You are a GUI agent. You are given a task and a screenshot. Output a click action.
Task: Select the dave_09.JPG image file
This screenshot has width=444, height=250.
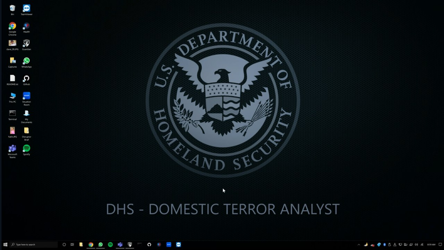(12, 45)
